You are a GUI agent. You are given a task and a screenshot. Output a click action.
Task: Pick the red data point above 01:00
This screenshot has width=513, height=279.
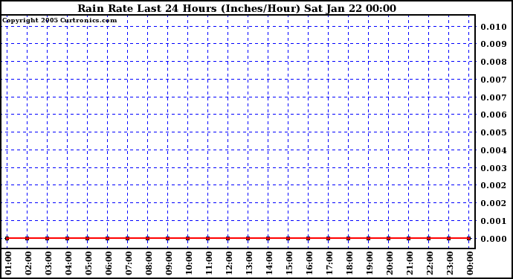click(7, 238)
